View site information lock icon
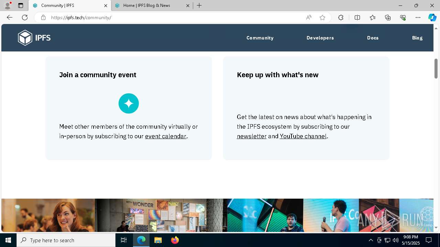The height and width of the screenshot is (247, 440). pyautogui.click(x=43, y=17)
